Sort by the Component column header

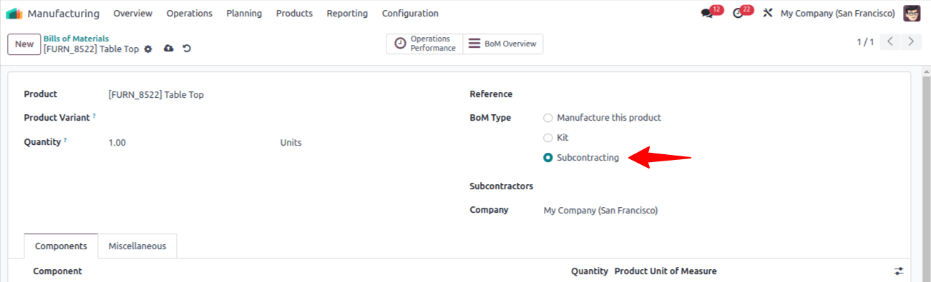(57, 271)
